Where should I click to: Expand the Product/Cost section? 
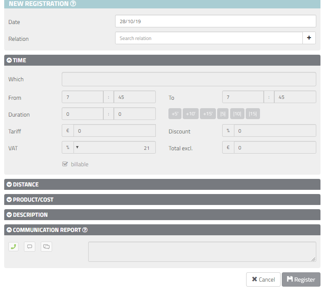[x=33, y=200]
